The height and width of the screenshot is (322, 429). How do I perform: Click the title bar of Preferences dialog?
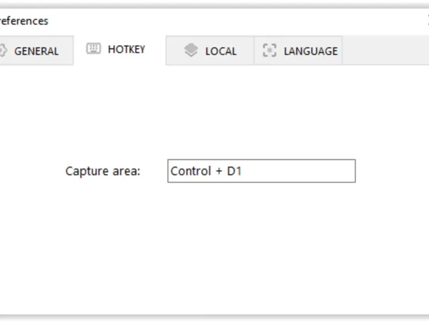tap(214, 21)
